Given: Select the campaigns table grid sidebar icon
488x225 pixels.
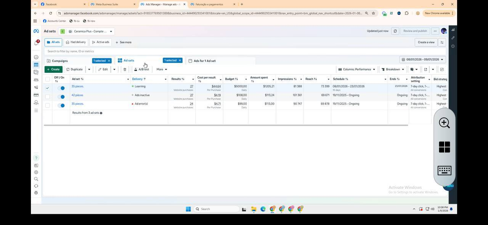Looking at the screenshot, I should (36, 65).
